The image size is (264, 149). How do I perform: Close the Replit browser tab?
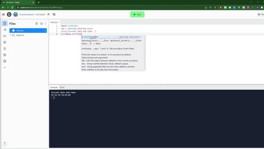point(33,2)
